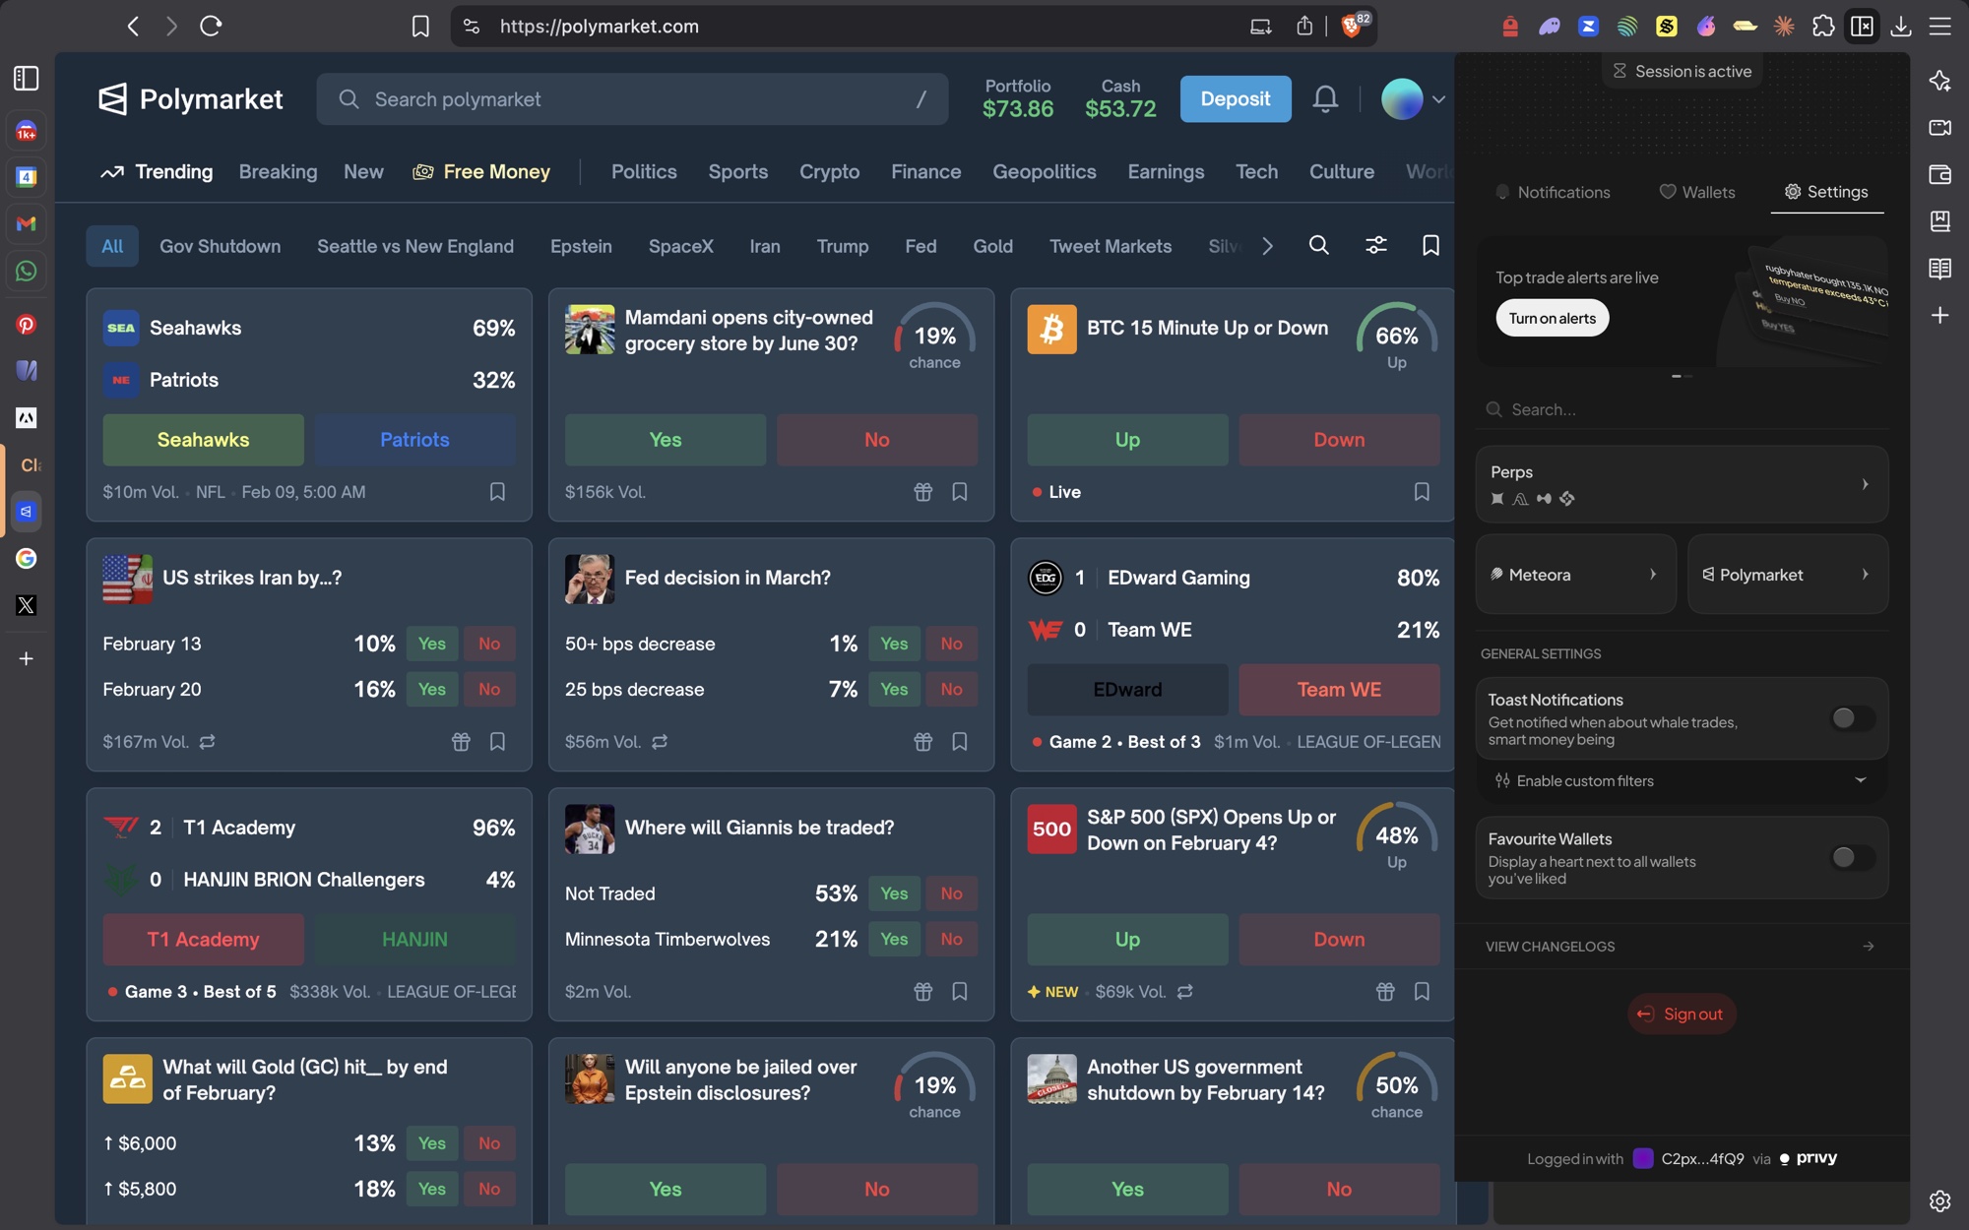The width and height of the screenshot is (1969, 1230).
Task: Open the profile avatar dropdown chevron
Action: click(1438, 98)
